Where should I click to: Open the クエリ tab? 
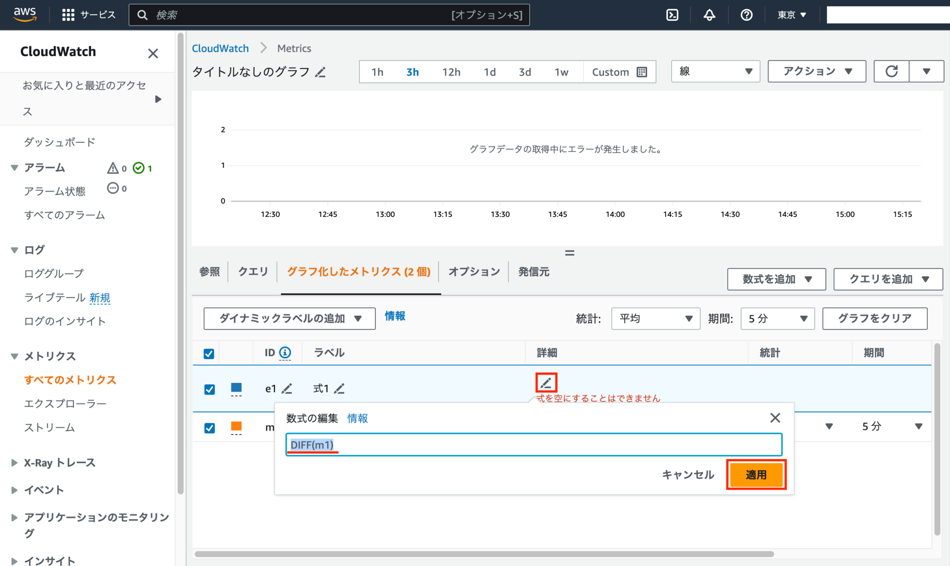point(252,272)
